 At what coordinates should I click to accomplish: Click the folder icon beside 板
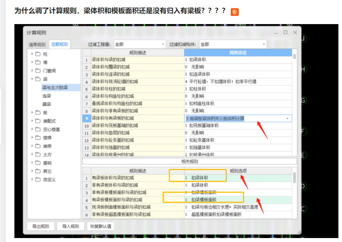[x=38, y=113]
